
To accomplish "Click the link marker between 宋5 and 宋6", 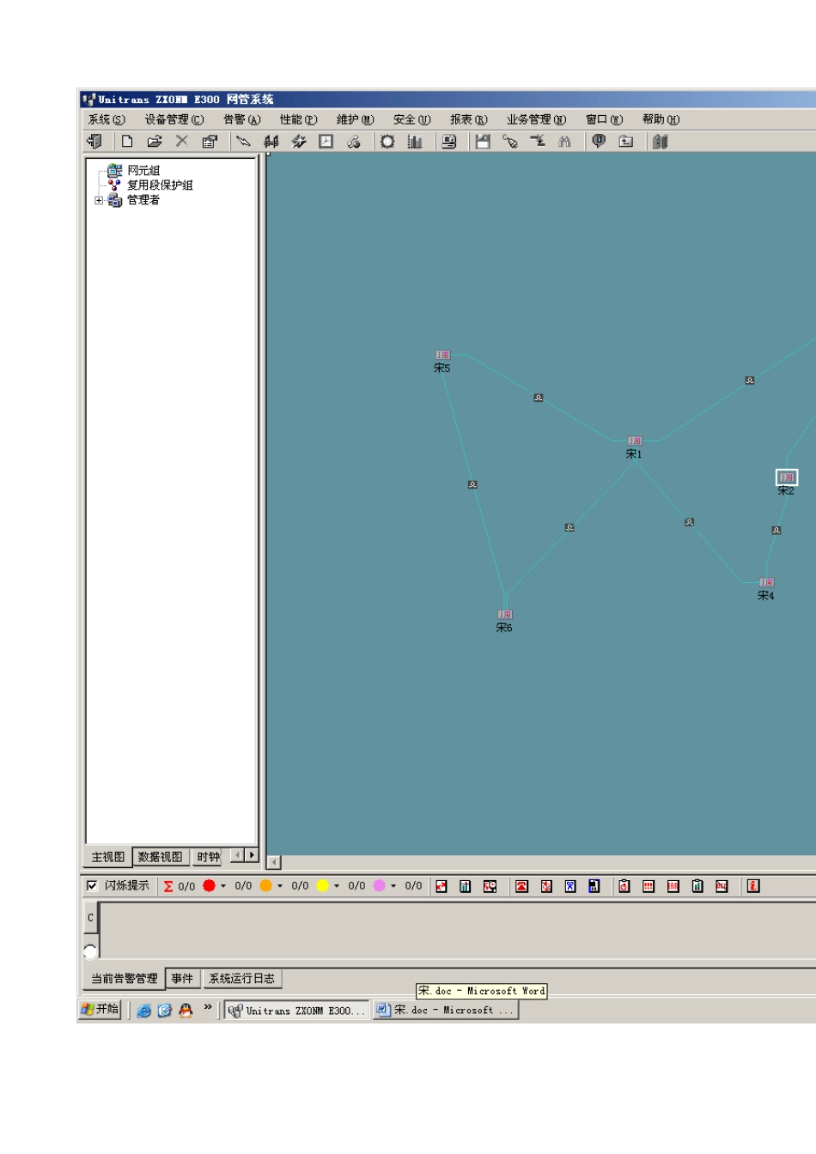I will pos(472,484).
